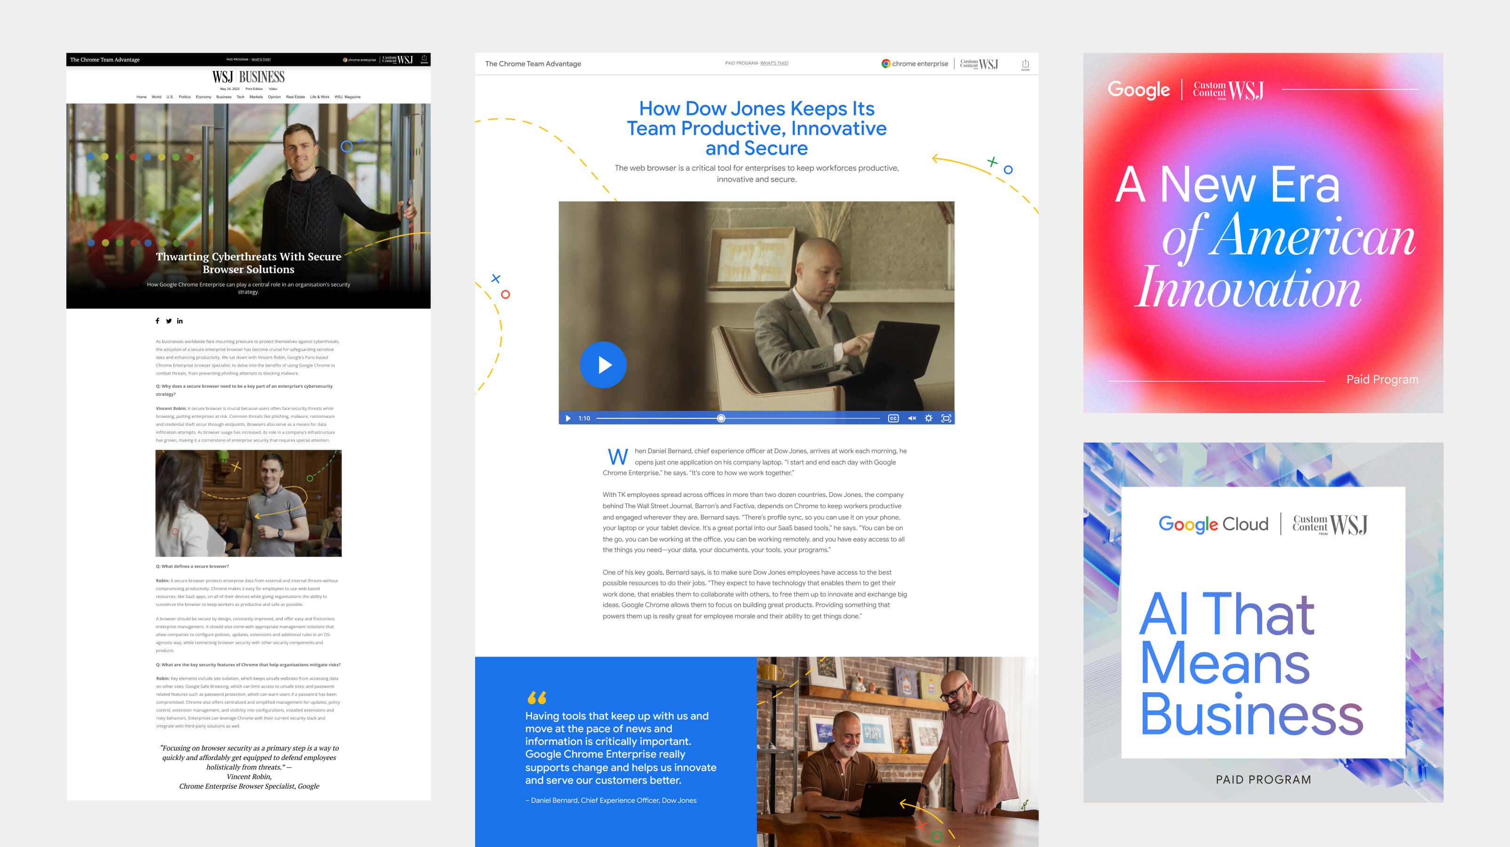The height and width of the screenshot is (847, 1510).
Task: Open A New Era of American Innovation tile
Action: (x=1263, y=233)
